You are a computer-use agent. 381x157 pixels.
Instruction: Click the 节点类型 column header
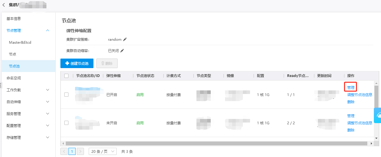[204, 76]
